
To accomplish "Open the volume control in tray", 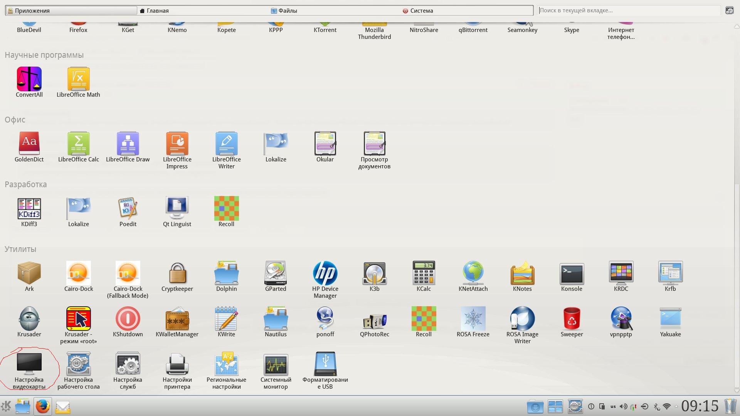I will [x=623, y=406].
